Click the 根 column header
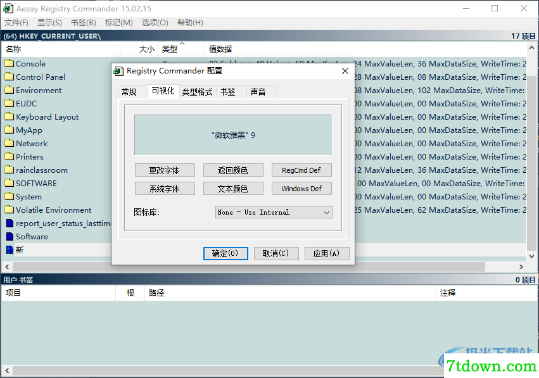This screenshot has height=378, width=539. (x=130, y=293)
